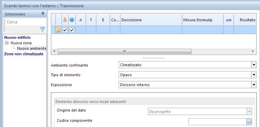Image resolution: width=260 pixels, height=127 pixels.
Task: Select Nuovo ambiente in the tree
Action: click(32, 48)
